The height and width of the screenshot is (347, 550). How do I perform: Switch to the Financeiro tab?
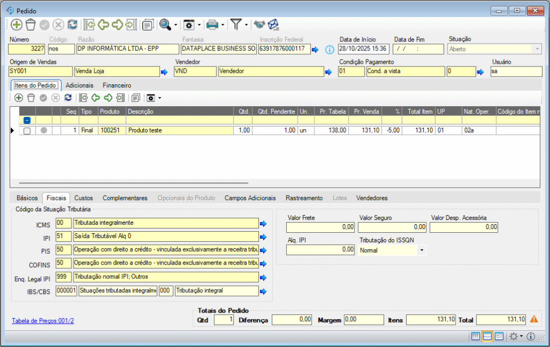tap(117, 85)
